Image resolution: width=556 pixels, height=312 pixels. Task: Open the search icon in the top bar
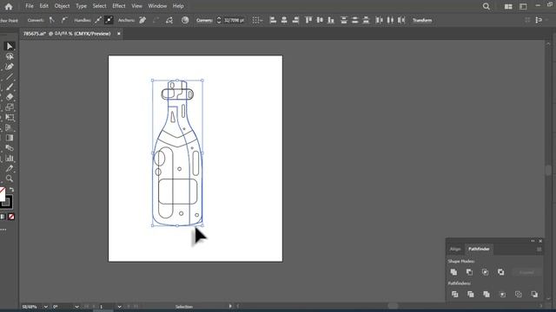[x=486, y=6]
